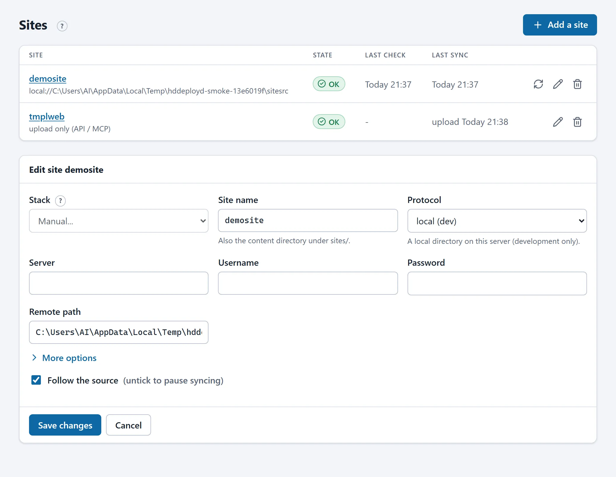The height and width of the screenshot is (477, 616).
Task: Click the STATE column header
Action: pos(323,55)
